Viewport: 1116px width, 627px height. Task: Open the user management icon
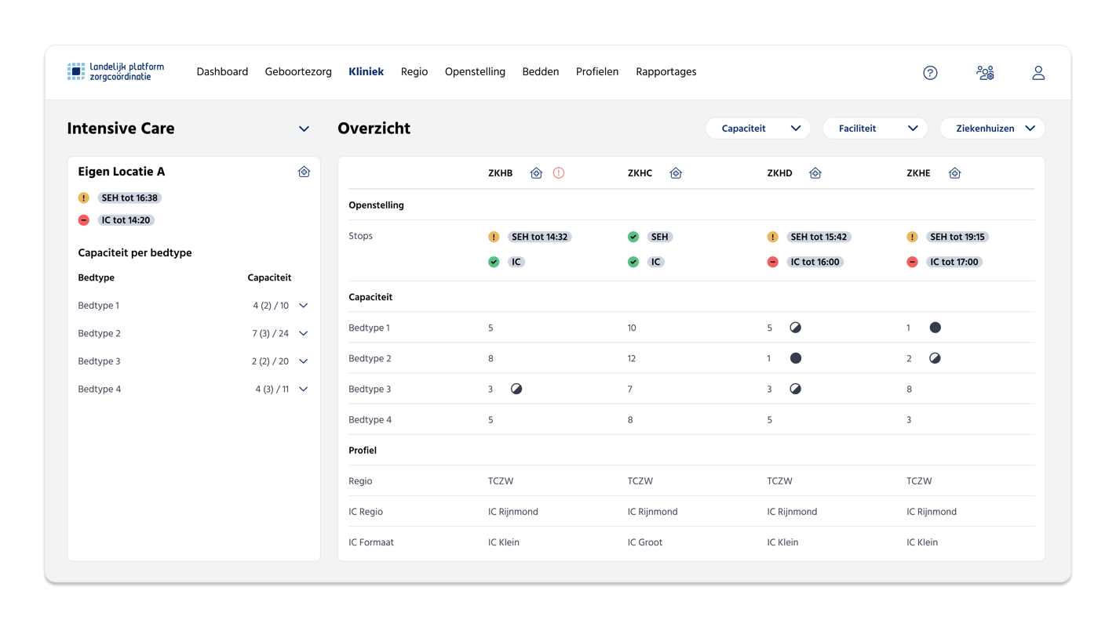(985, 73)
